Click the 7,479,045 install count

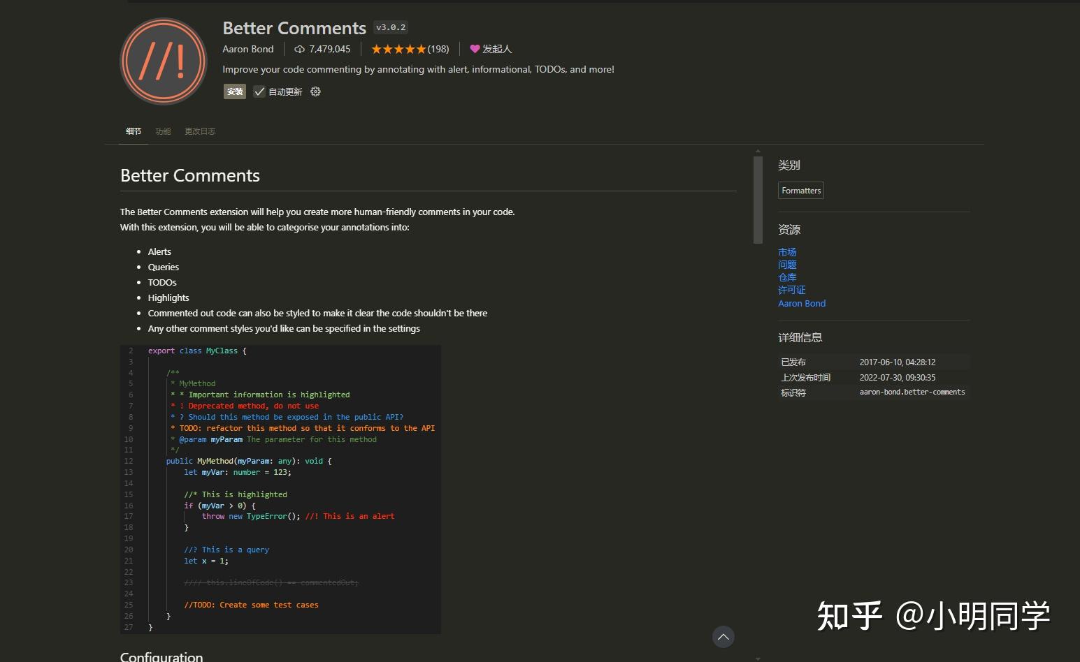coord(330,49)
